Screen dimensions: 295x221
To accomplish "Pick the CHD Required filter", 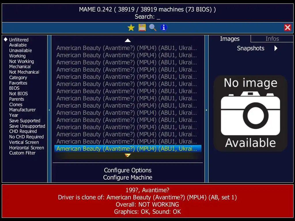I will pos(23,132).
